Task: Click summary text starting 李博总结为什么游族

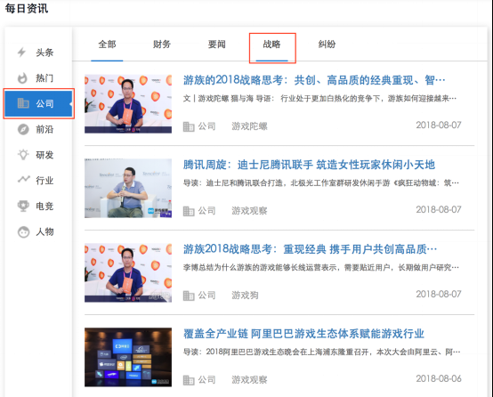Action: pos(321,268)
